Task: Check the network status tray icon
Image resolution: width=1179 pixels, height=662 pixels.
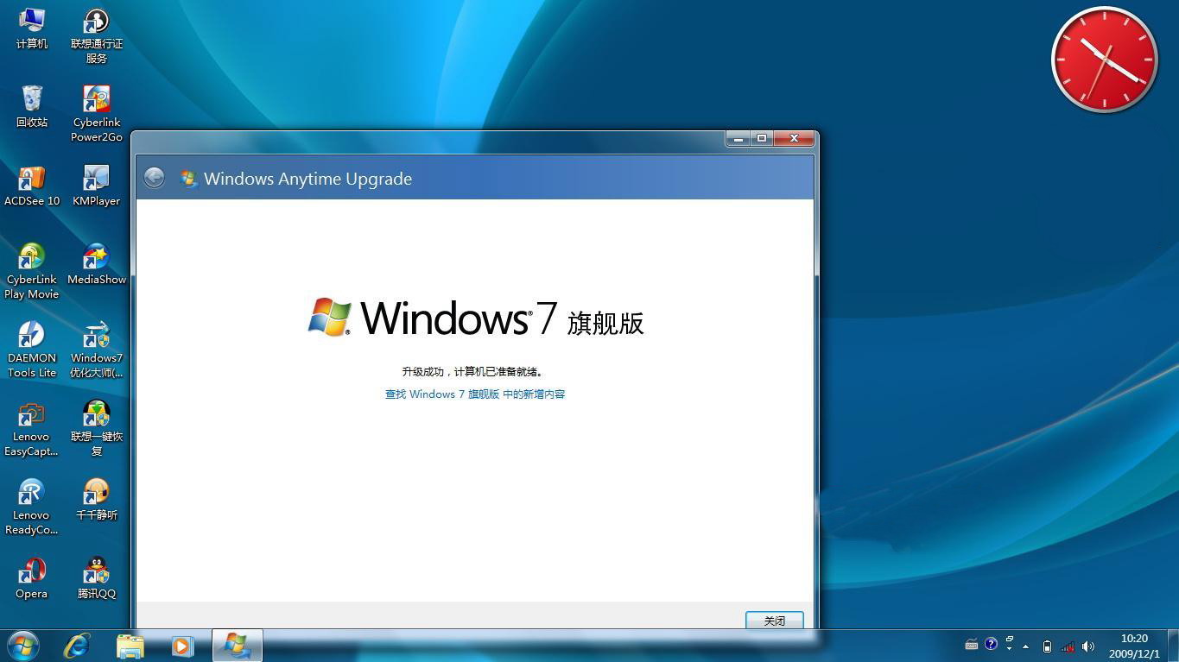Action: click(1069, 646)
